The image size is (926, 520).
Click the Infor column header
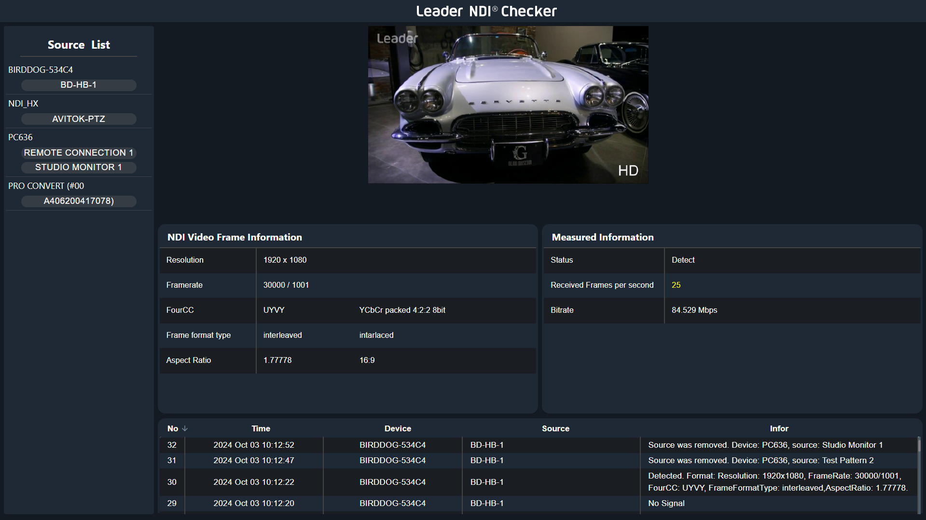[779, 428]
